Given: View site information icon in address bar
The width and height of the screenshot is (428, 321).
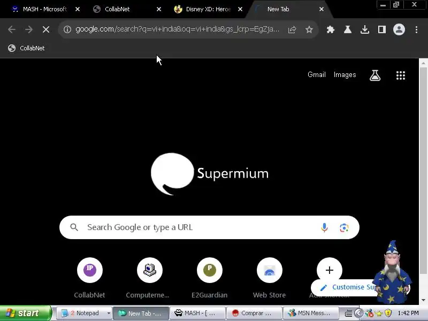Looking at the screenshot, I should tap(67, 29).
